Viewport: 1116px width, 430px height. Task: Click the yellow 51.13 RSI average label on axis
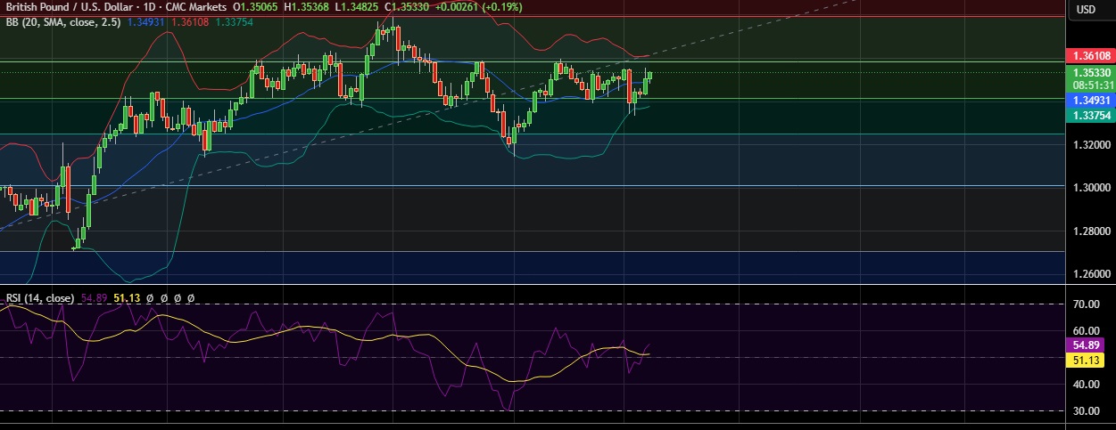click(1086, 360)
